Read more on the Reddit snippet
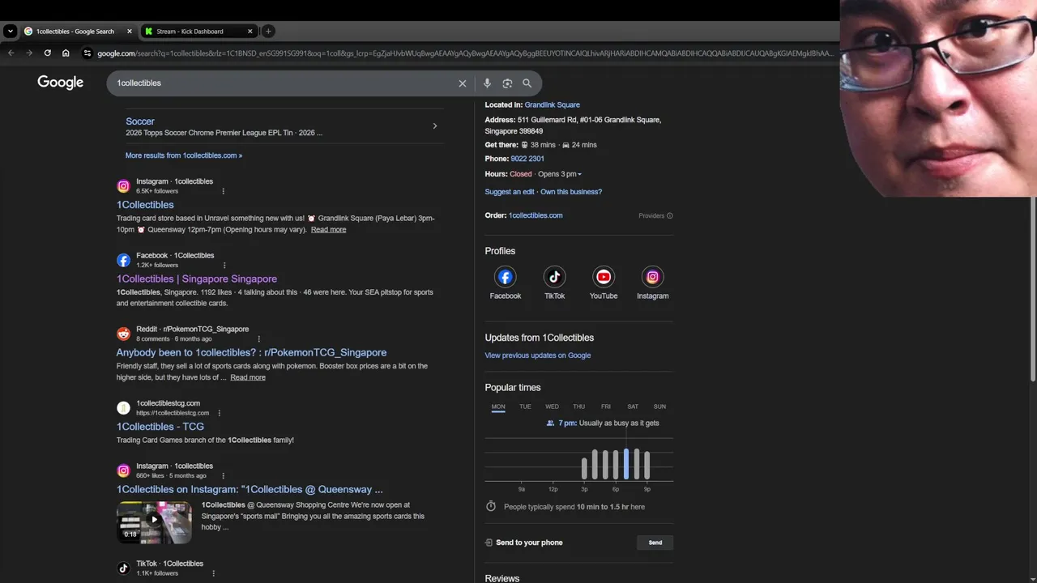 [248, 377]
